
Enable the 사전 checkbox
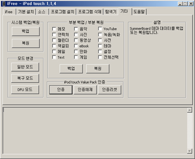coord(100,40)
